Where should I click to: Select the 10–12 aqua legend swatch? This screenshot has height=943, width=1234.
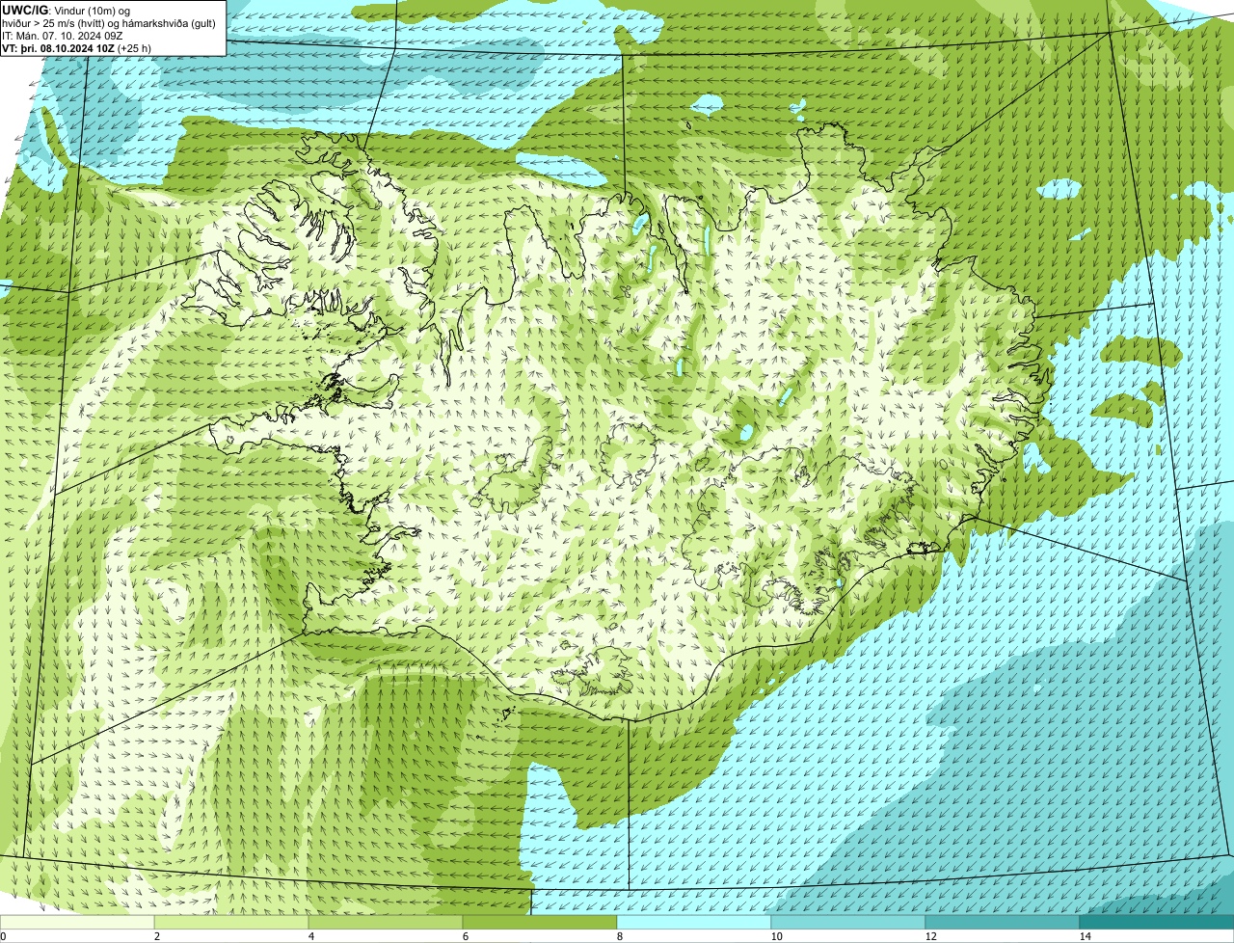[x=848, y=923]
